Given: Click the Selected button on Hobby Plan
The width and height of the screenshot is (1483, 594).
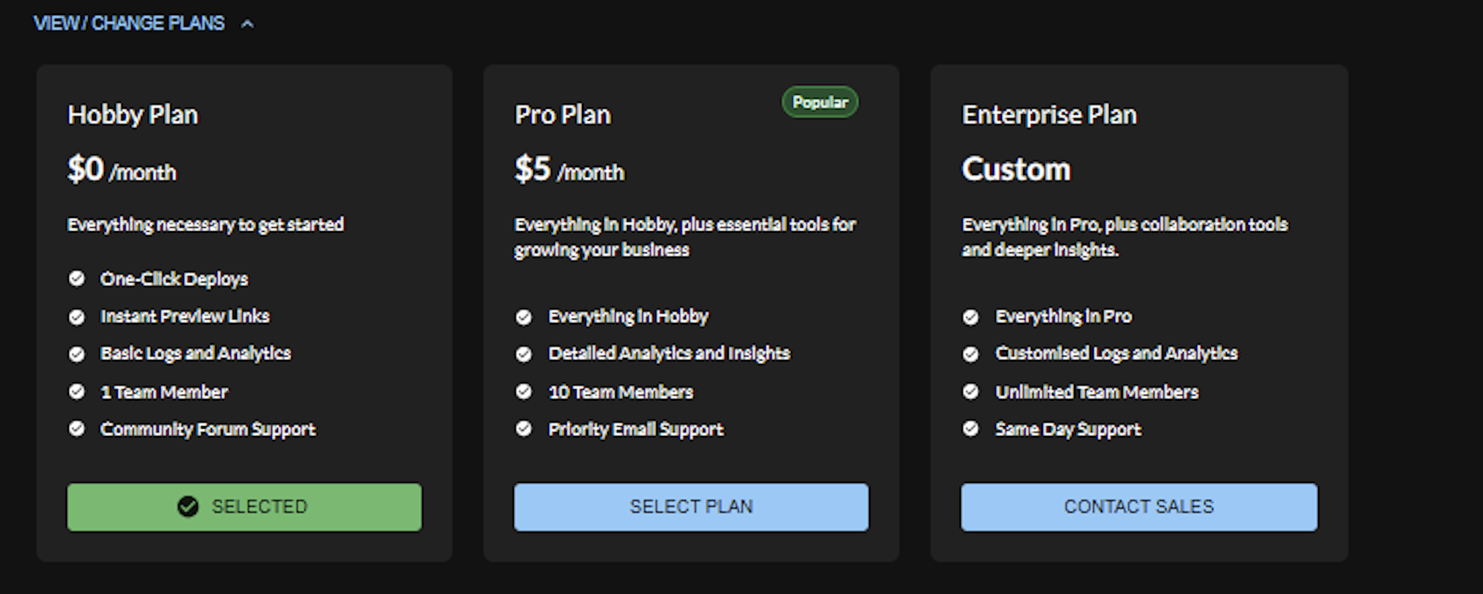Looking at the screenshot, I should (x=244, y=507).
